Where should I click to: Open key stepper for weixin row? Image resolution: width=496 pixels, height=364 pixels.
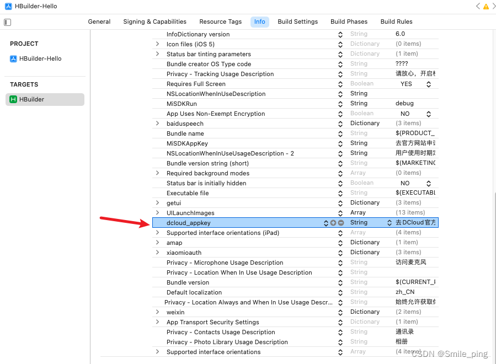click(340, 313)
